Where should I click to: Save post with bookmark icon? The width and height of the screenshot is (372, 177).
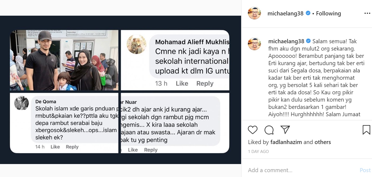366,130
